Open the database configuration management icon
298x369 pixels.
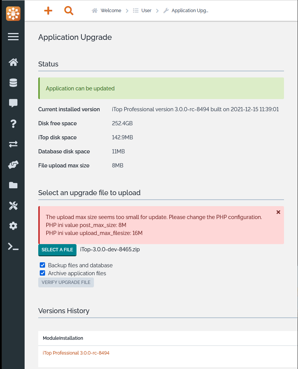(x=13, y=83)
